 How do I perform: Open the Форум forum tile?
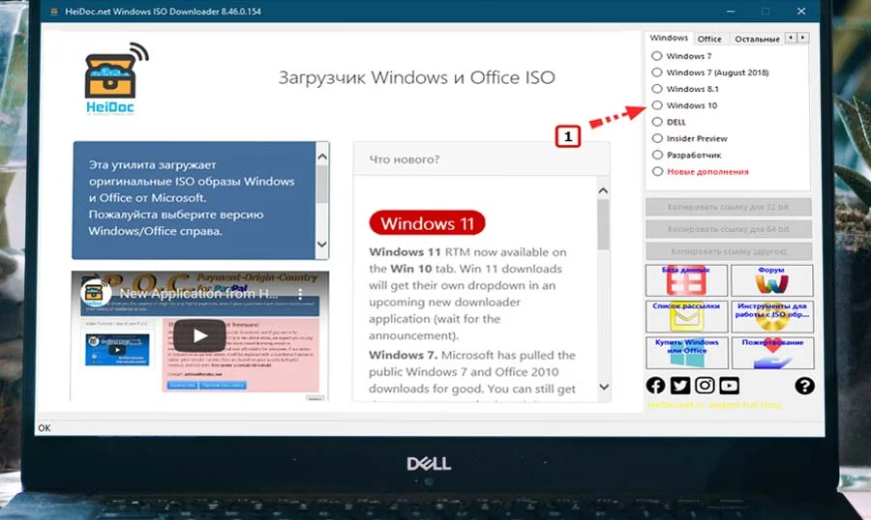(x=771, y=280)
